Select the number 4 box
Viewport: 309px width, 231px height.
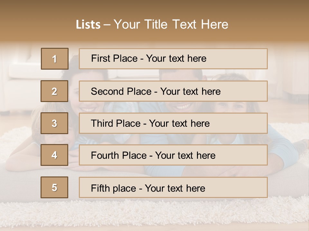coord(55,155)
